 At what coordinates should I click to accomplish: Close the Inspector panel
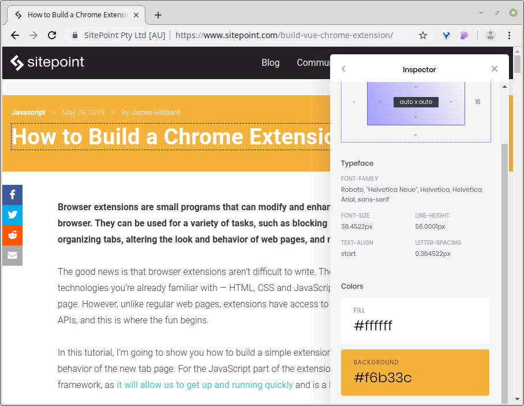coord(495,69)
